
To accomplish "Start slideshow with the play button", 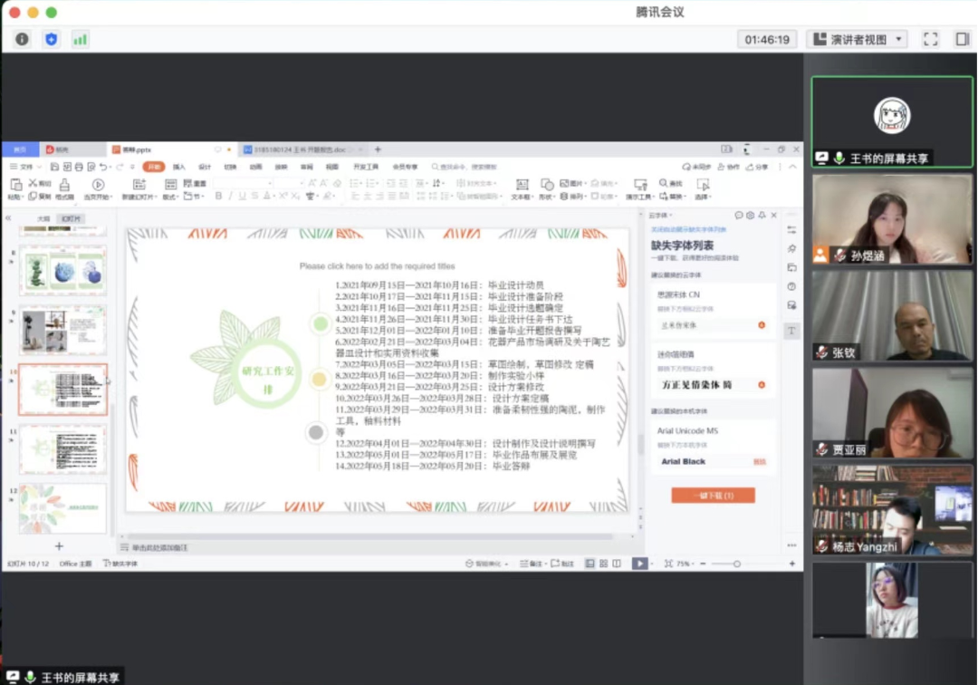I will pyautogui.click(x=639, y=564).
